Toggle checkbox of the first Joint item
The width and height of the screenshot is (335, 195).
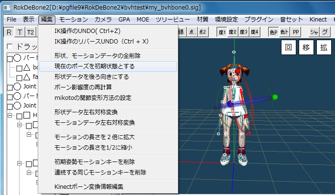[x=10, y=87]
